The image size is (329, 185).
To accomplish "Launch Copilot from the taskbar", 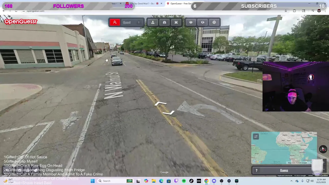I will [x=146, y=181].
